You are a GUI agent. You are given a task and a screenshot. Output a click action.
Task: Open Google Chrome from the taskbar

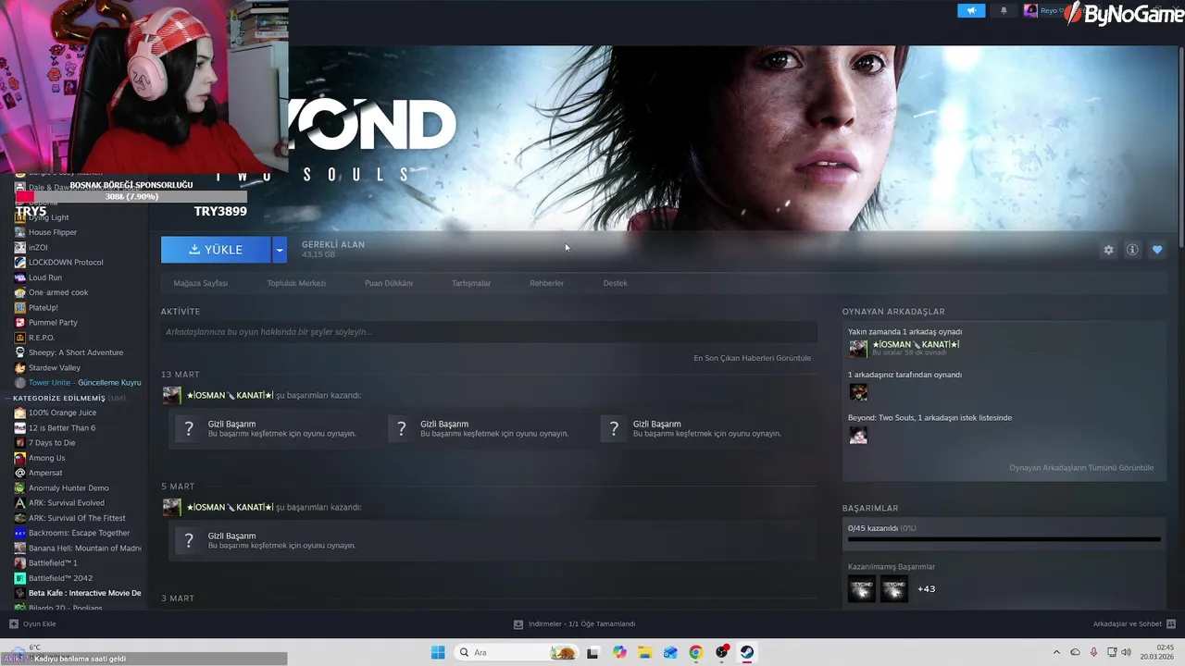(x=695, y=652)
